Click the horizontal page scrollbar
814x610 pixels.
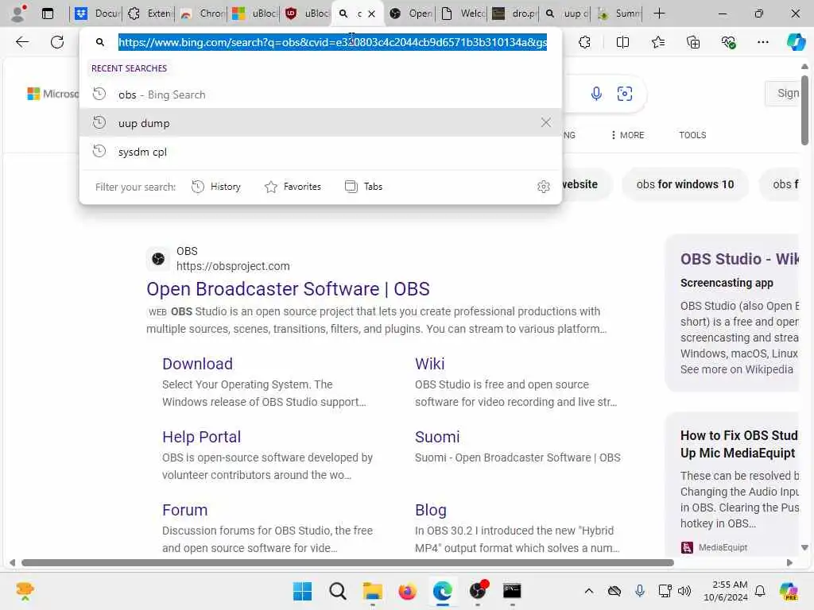tap(347, 563)
